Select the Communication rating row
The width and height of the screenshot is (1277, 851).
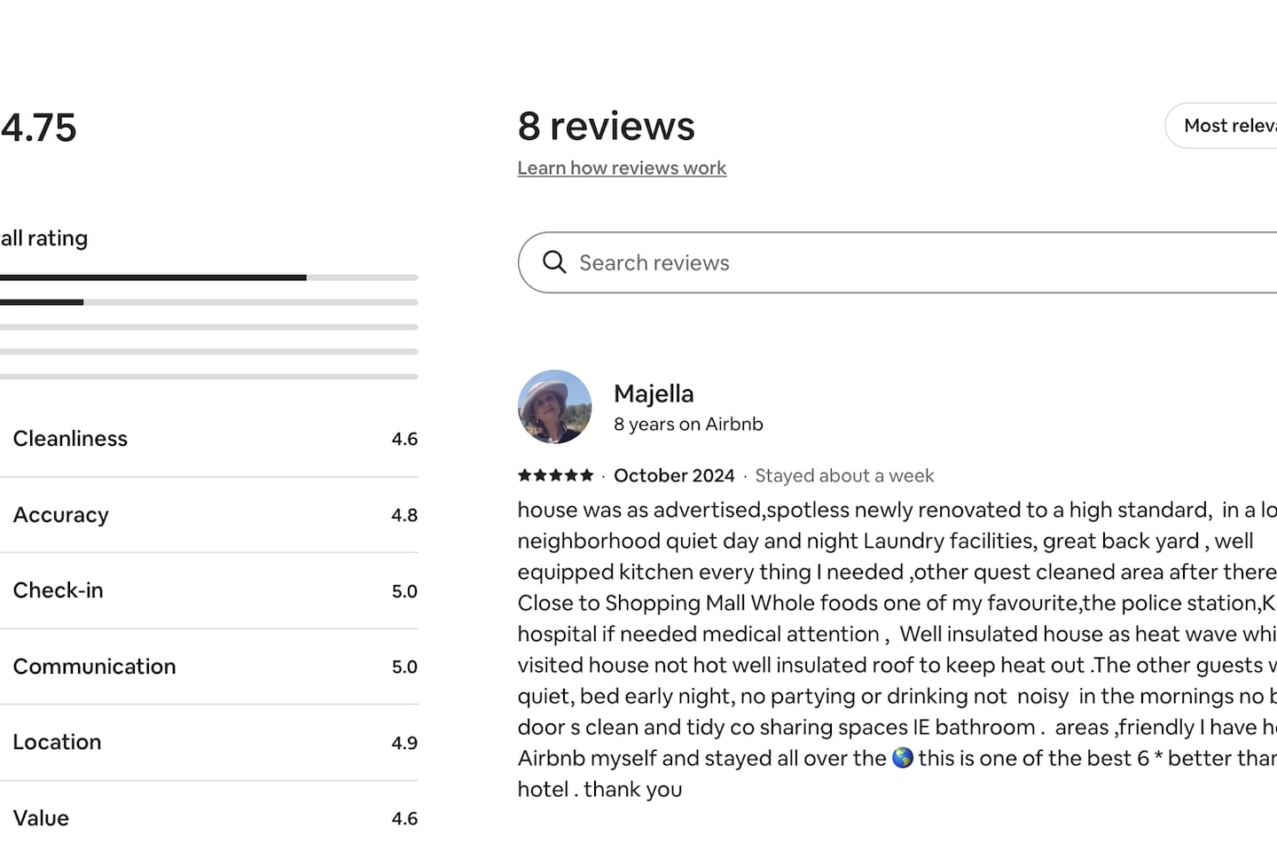click(x=208, y=667)
